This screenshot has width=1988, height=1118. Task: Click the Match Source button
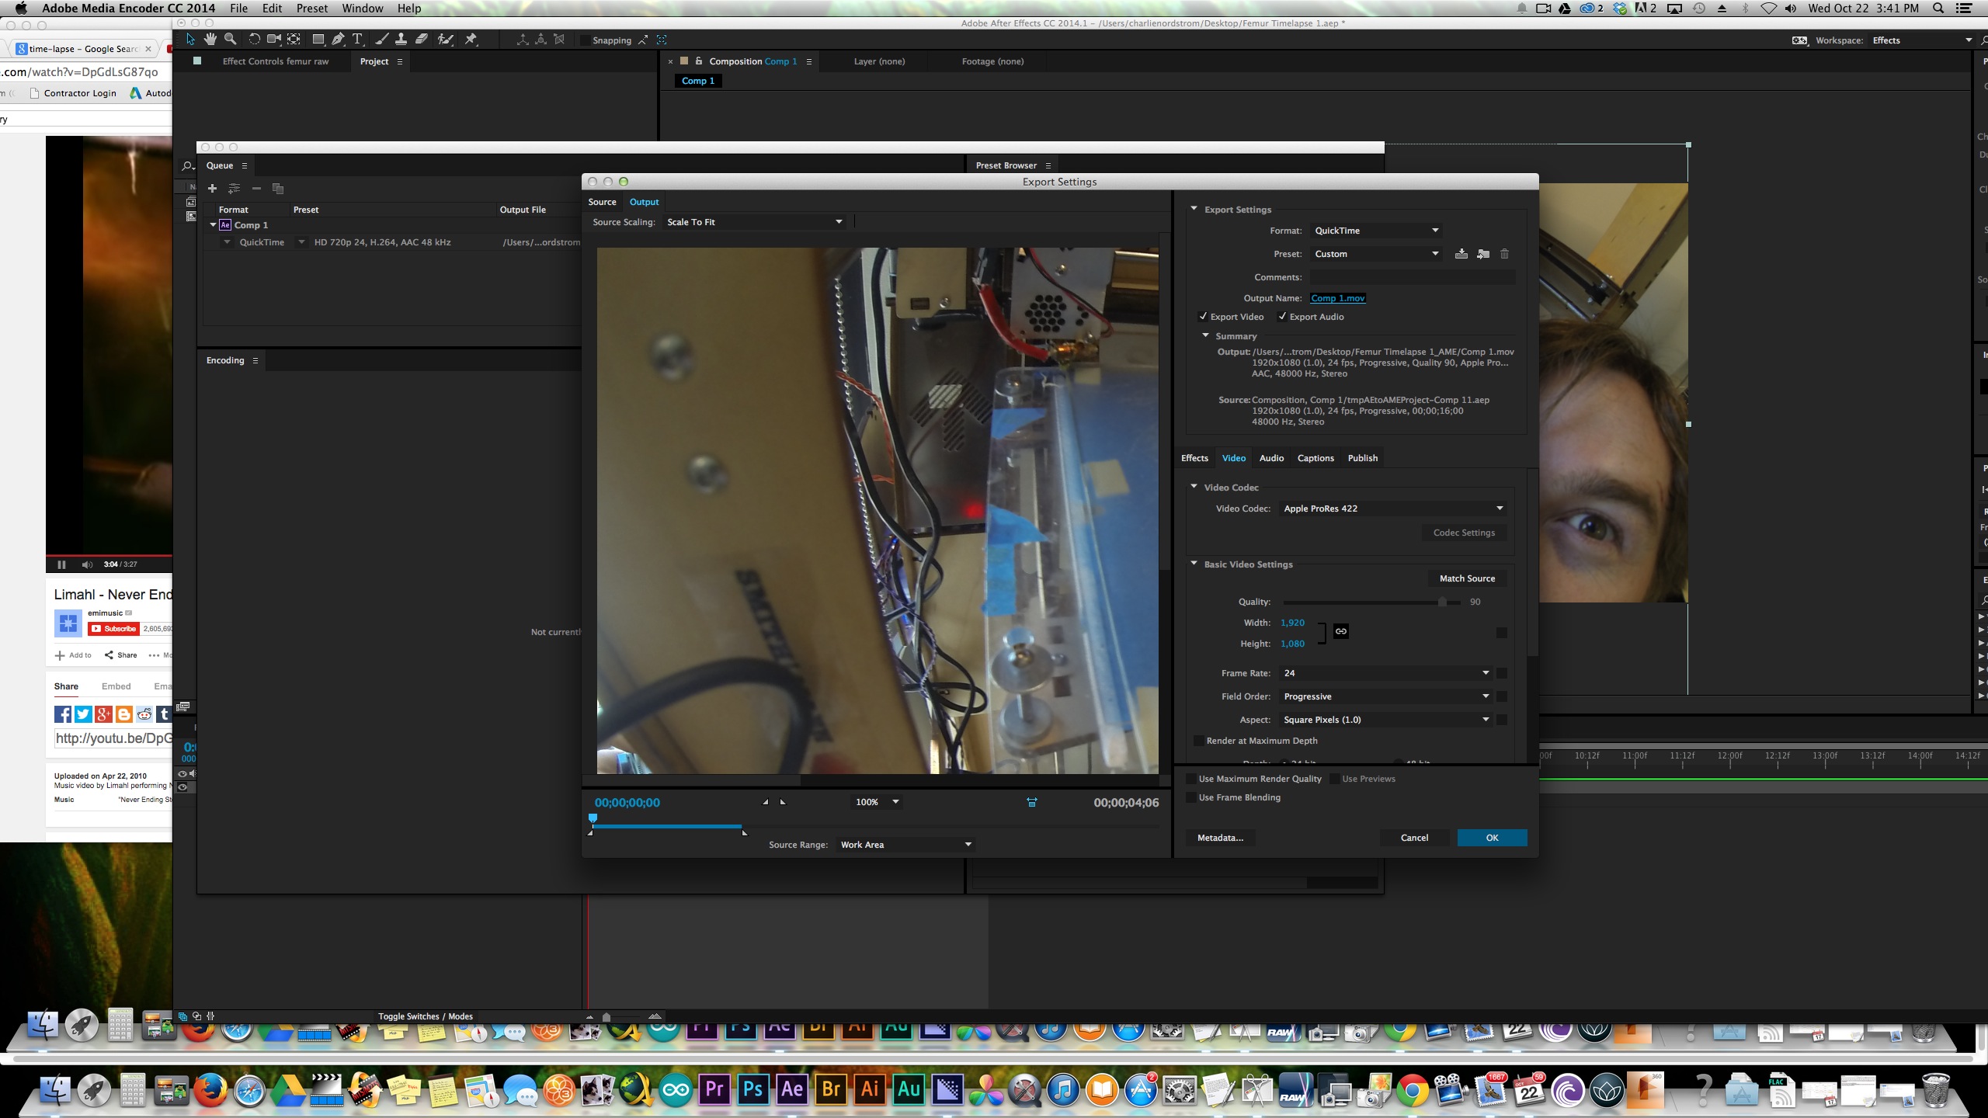pyautogui.click(x=1467, y=578)
